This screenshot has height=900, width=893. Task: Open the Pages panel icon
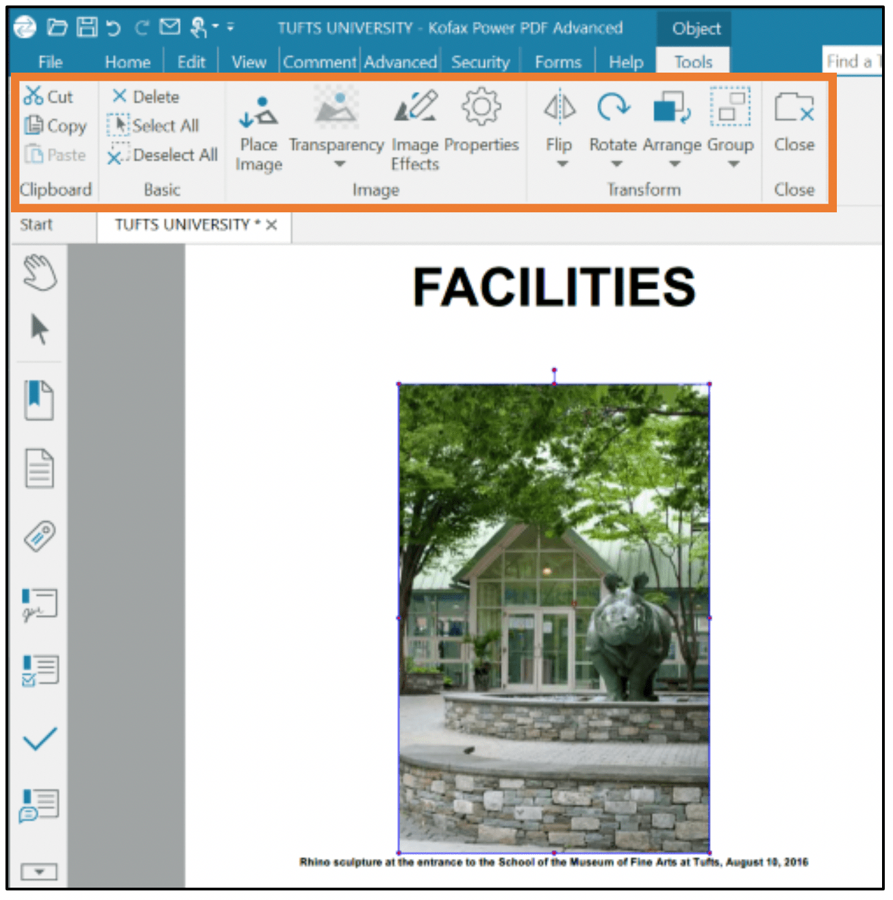point(39,466)
